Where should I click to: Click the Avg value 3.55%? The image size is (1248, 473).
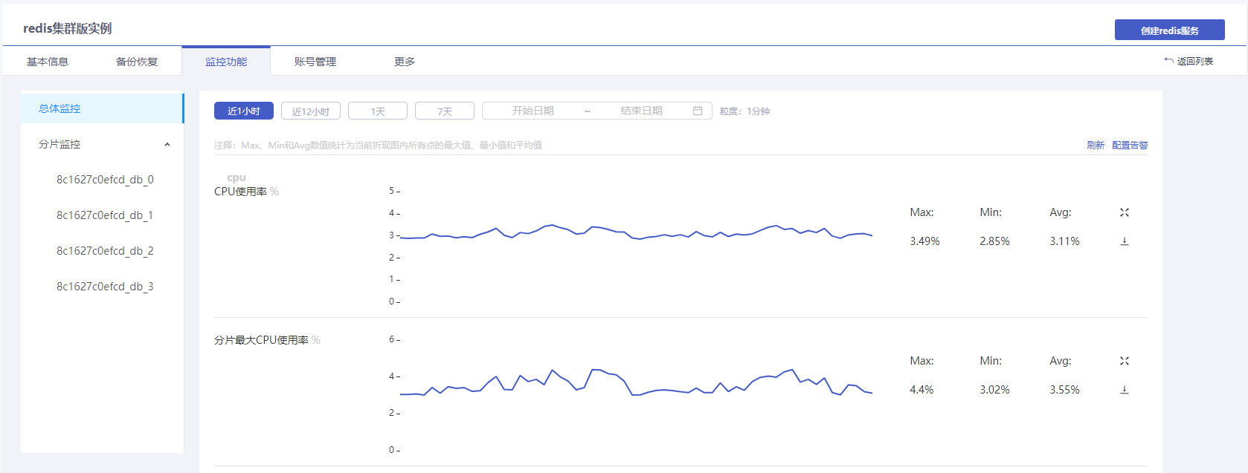point(1064,390)
